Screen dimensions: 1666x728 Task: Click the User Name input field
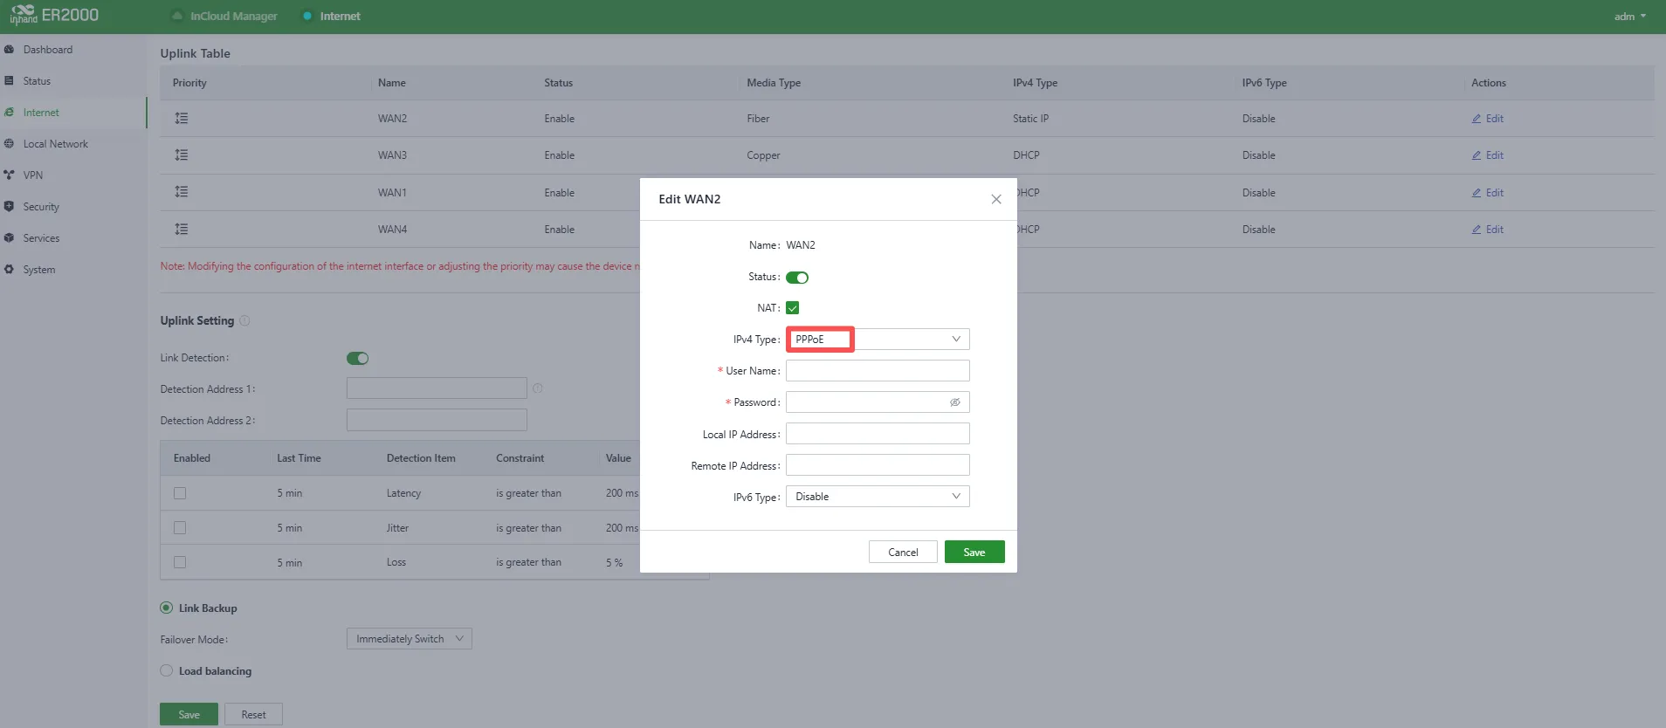click(878, 371)
